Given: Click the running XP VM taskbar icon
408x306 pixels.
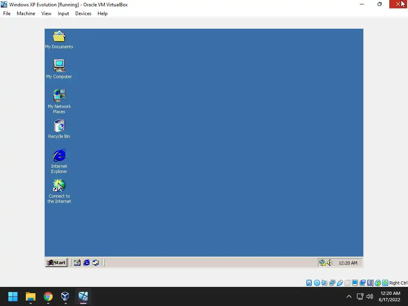Looking at the screenshot, I should pyautogui.click(x=83, y=296).
